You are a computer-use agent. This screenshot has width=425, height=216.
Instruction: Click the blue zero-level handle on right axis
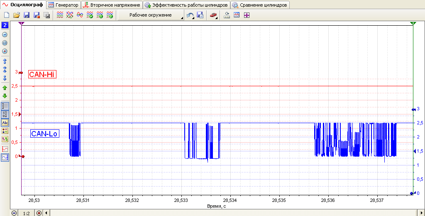[412, 193]
